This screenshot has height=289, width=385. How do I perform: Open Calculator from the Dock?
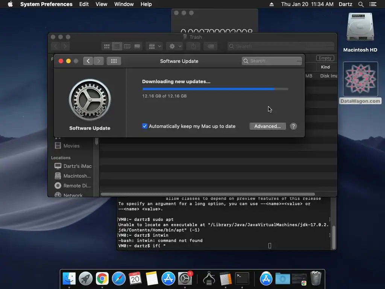coord(226,278)
